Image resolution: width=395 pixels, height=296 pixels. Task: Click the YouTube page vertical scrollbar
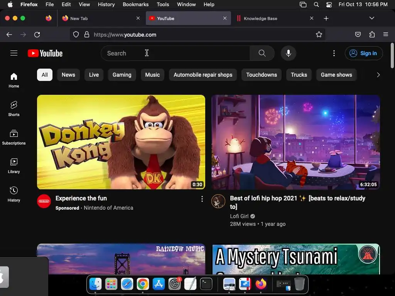392,55
